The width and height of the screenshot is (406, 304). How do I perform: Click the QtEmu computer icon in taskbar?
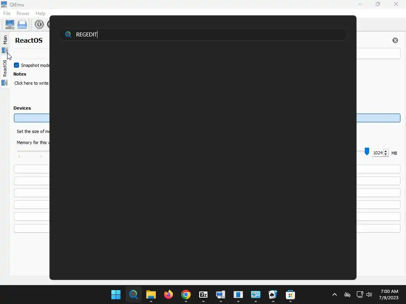[x=220, y=294]
